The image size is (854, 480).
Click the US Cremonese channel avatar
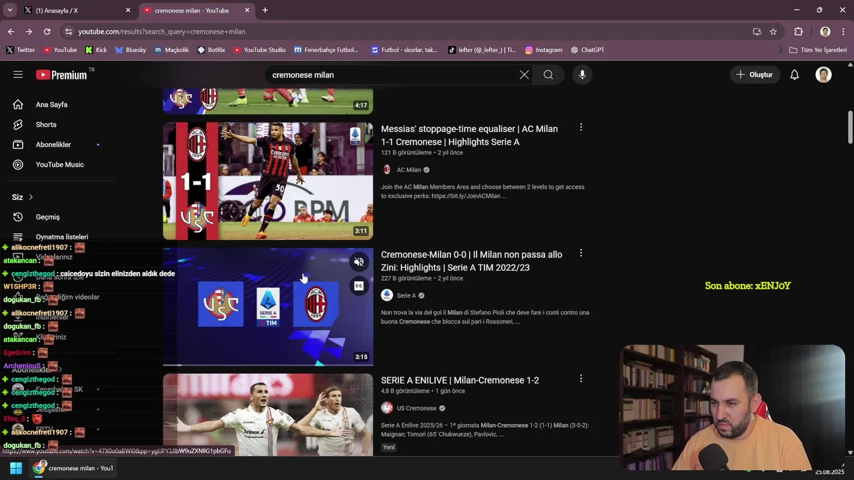(387, 408)
